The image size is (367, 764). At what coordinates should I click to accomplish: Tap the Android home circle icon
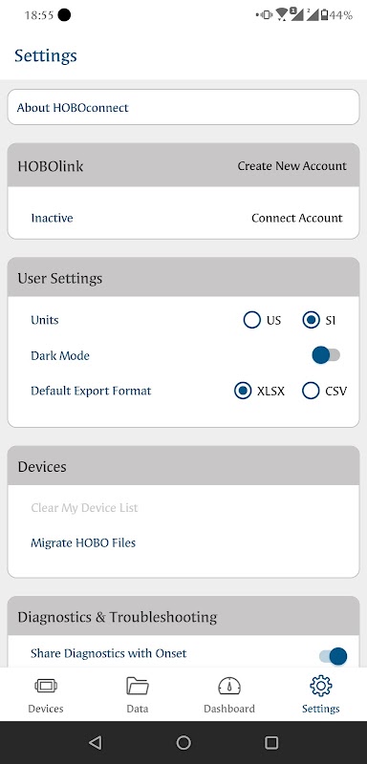183,742
